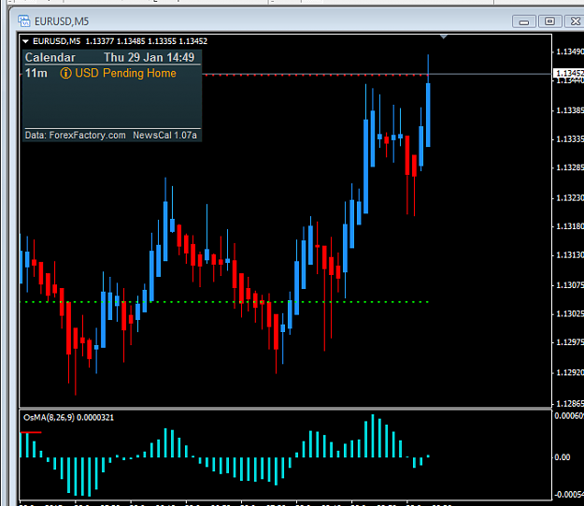Image resolution: width=584 pixels, height=506 pixels.
Task: Click the red dotted horizontal line
Action: coord(315,75)
